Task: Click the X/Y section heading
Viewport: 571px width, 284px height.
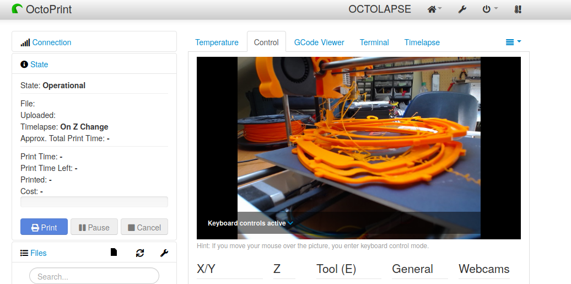Action: click(x=206, y=269)
